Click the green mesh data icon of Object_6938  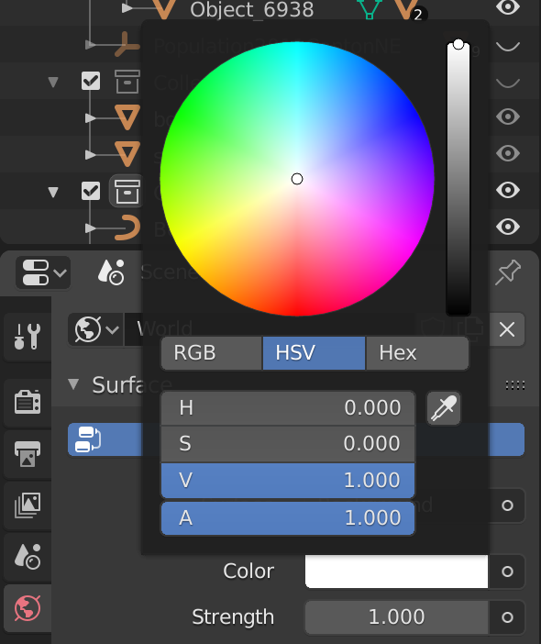coord(370,9)
